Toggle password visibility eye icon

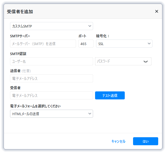[x=146, y=61]
